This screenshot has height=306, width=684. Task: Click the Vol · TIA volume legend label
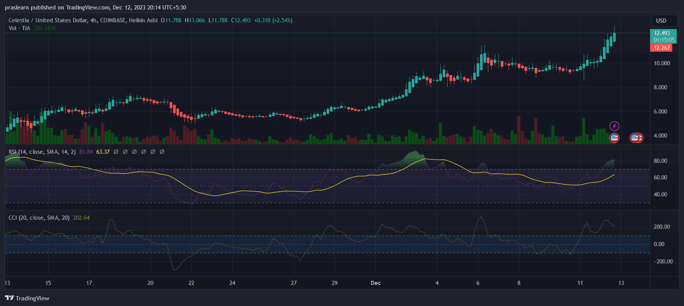tap(19, 28)
